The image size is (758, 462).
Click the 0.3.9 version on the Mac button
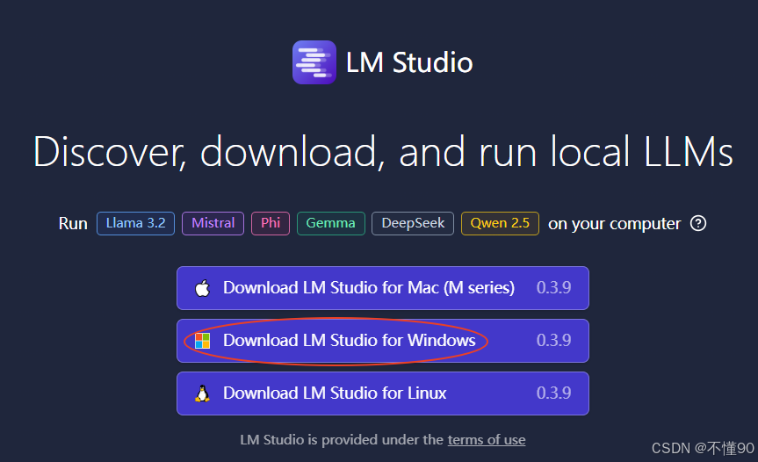click(553, 287)
